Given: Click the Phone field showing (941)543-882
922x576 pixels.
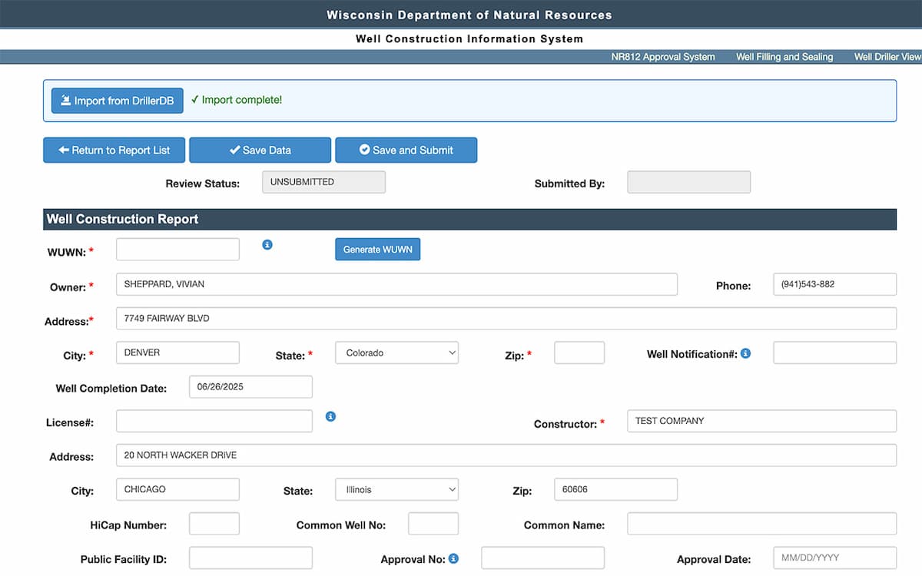Looking at the screenshot, I should (x=834, y=284).
